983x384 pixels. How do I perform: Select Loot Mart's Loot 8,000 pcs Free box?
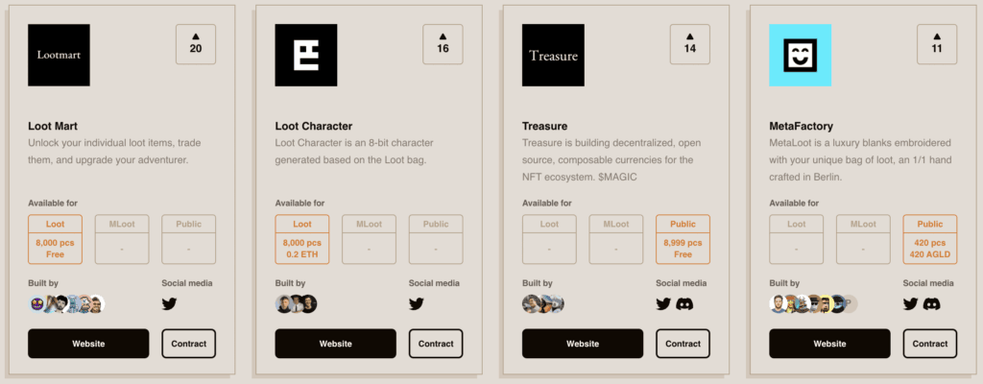(x=55, y=239)
